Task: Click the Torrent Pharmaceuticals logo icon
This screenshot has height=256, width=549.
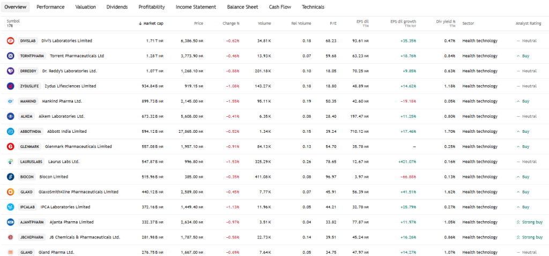Action: [11, 56]
